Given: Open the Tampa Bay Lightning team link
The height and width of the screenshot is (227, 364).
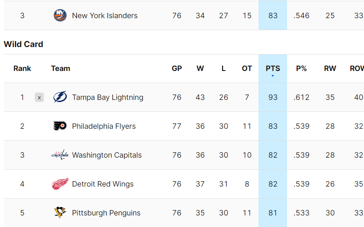Looking at the screenshot, I should (108, 97).
